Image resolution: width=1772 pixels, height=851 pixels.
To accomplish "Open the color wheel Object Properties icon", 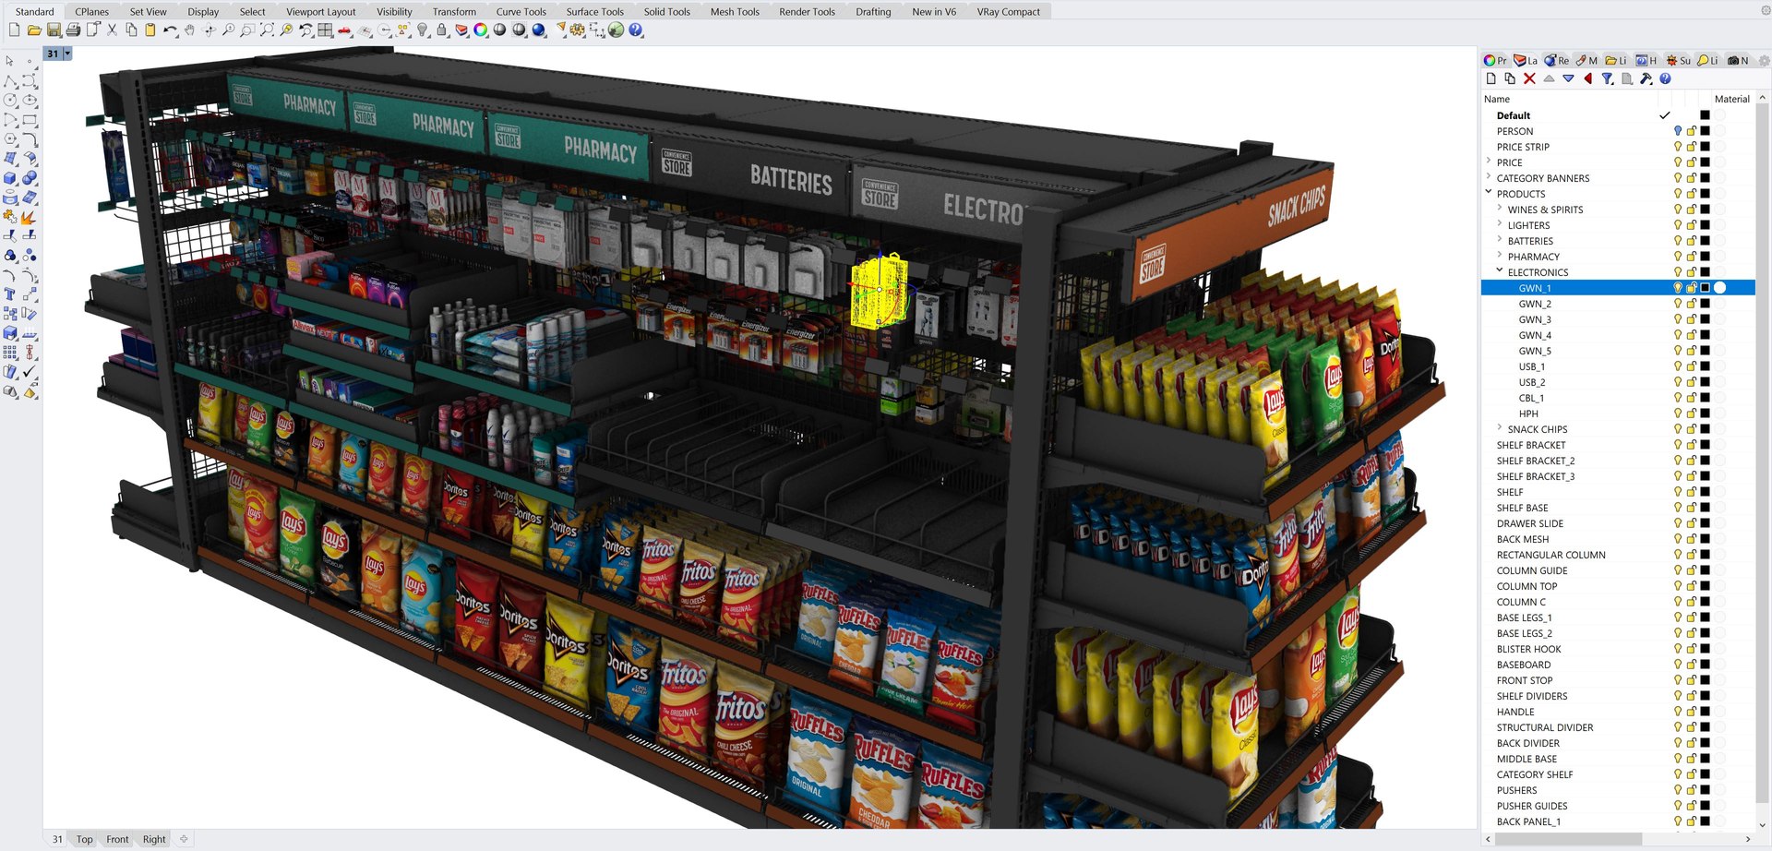I will pos(481,30).
